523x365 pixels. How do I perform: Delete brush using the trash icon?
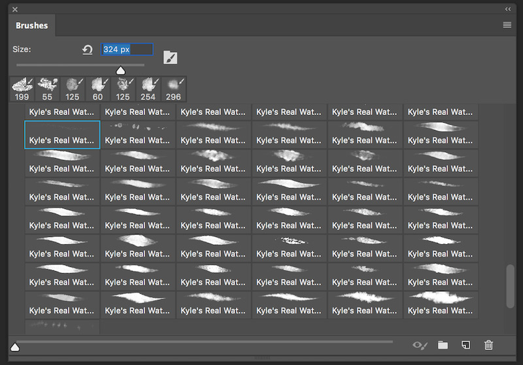click(488, 345)
